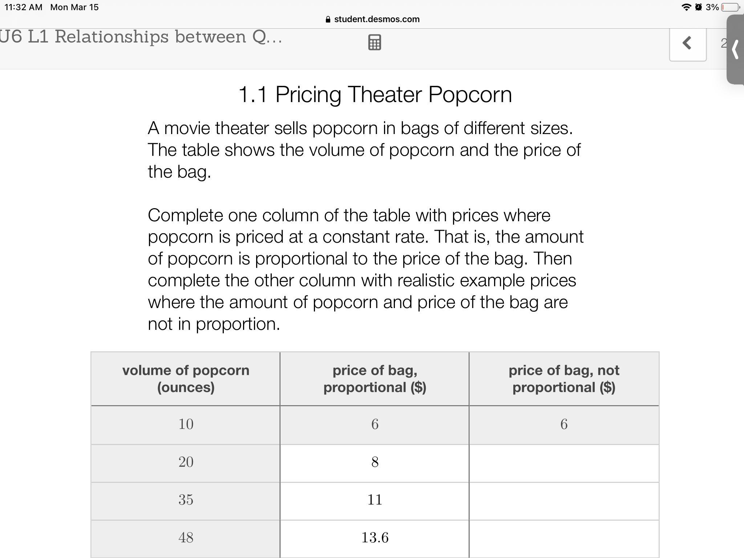Select the empty not-proportional cell for 20 ounces

coord(564,462)
